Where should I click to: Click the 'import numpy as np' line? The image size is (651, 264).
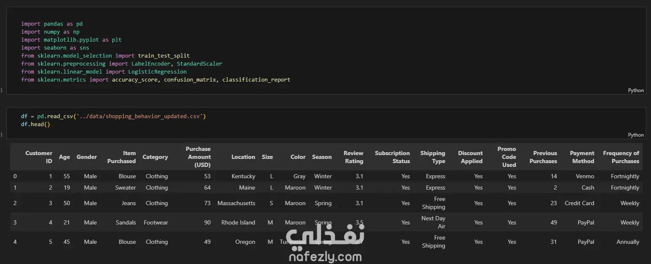coord(50,32)
